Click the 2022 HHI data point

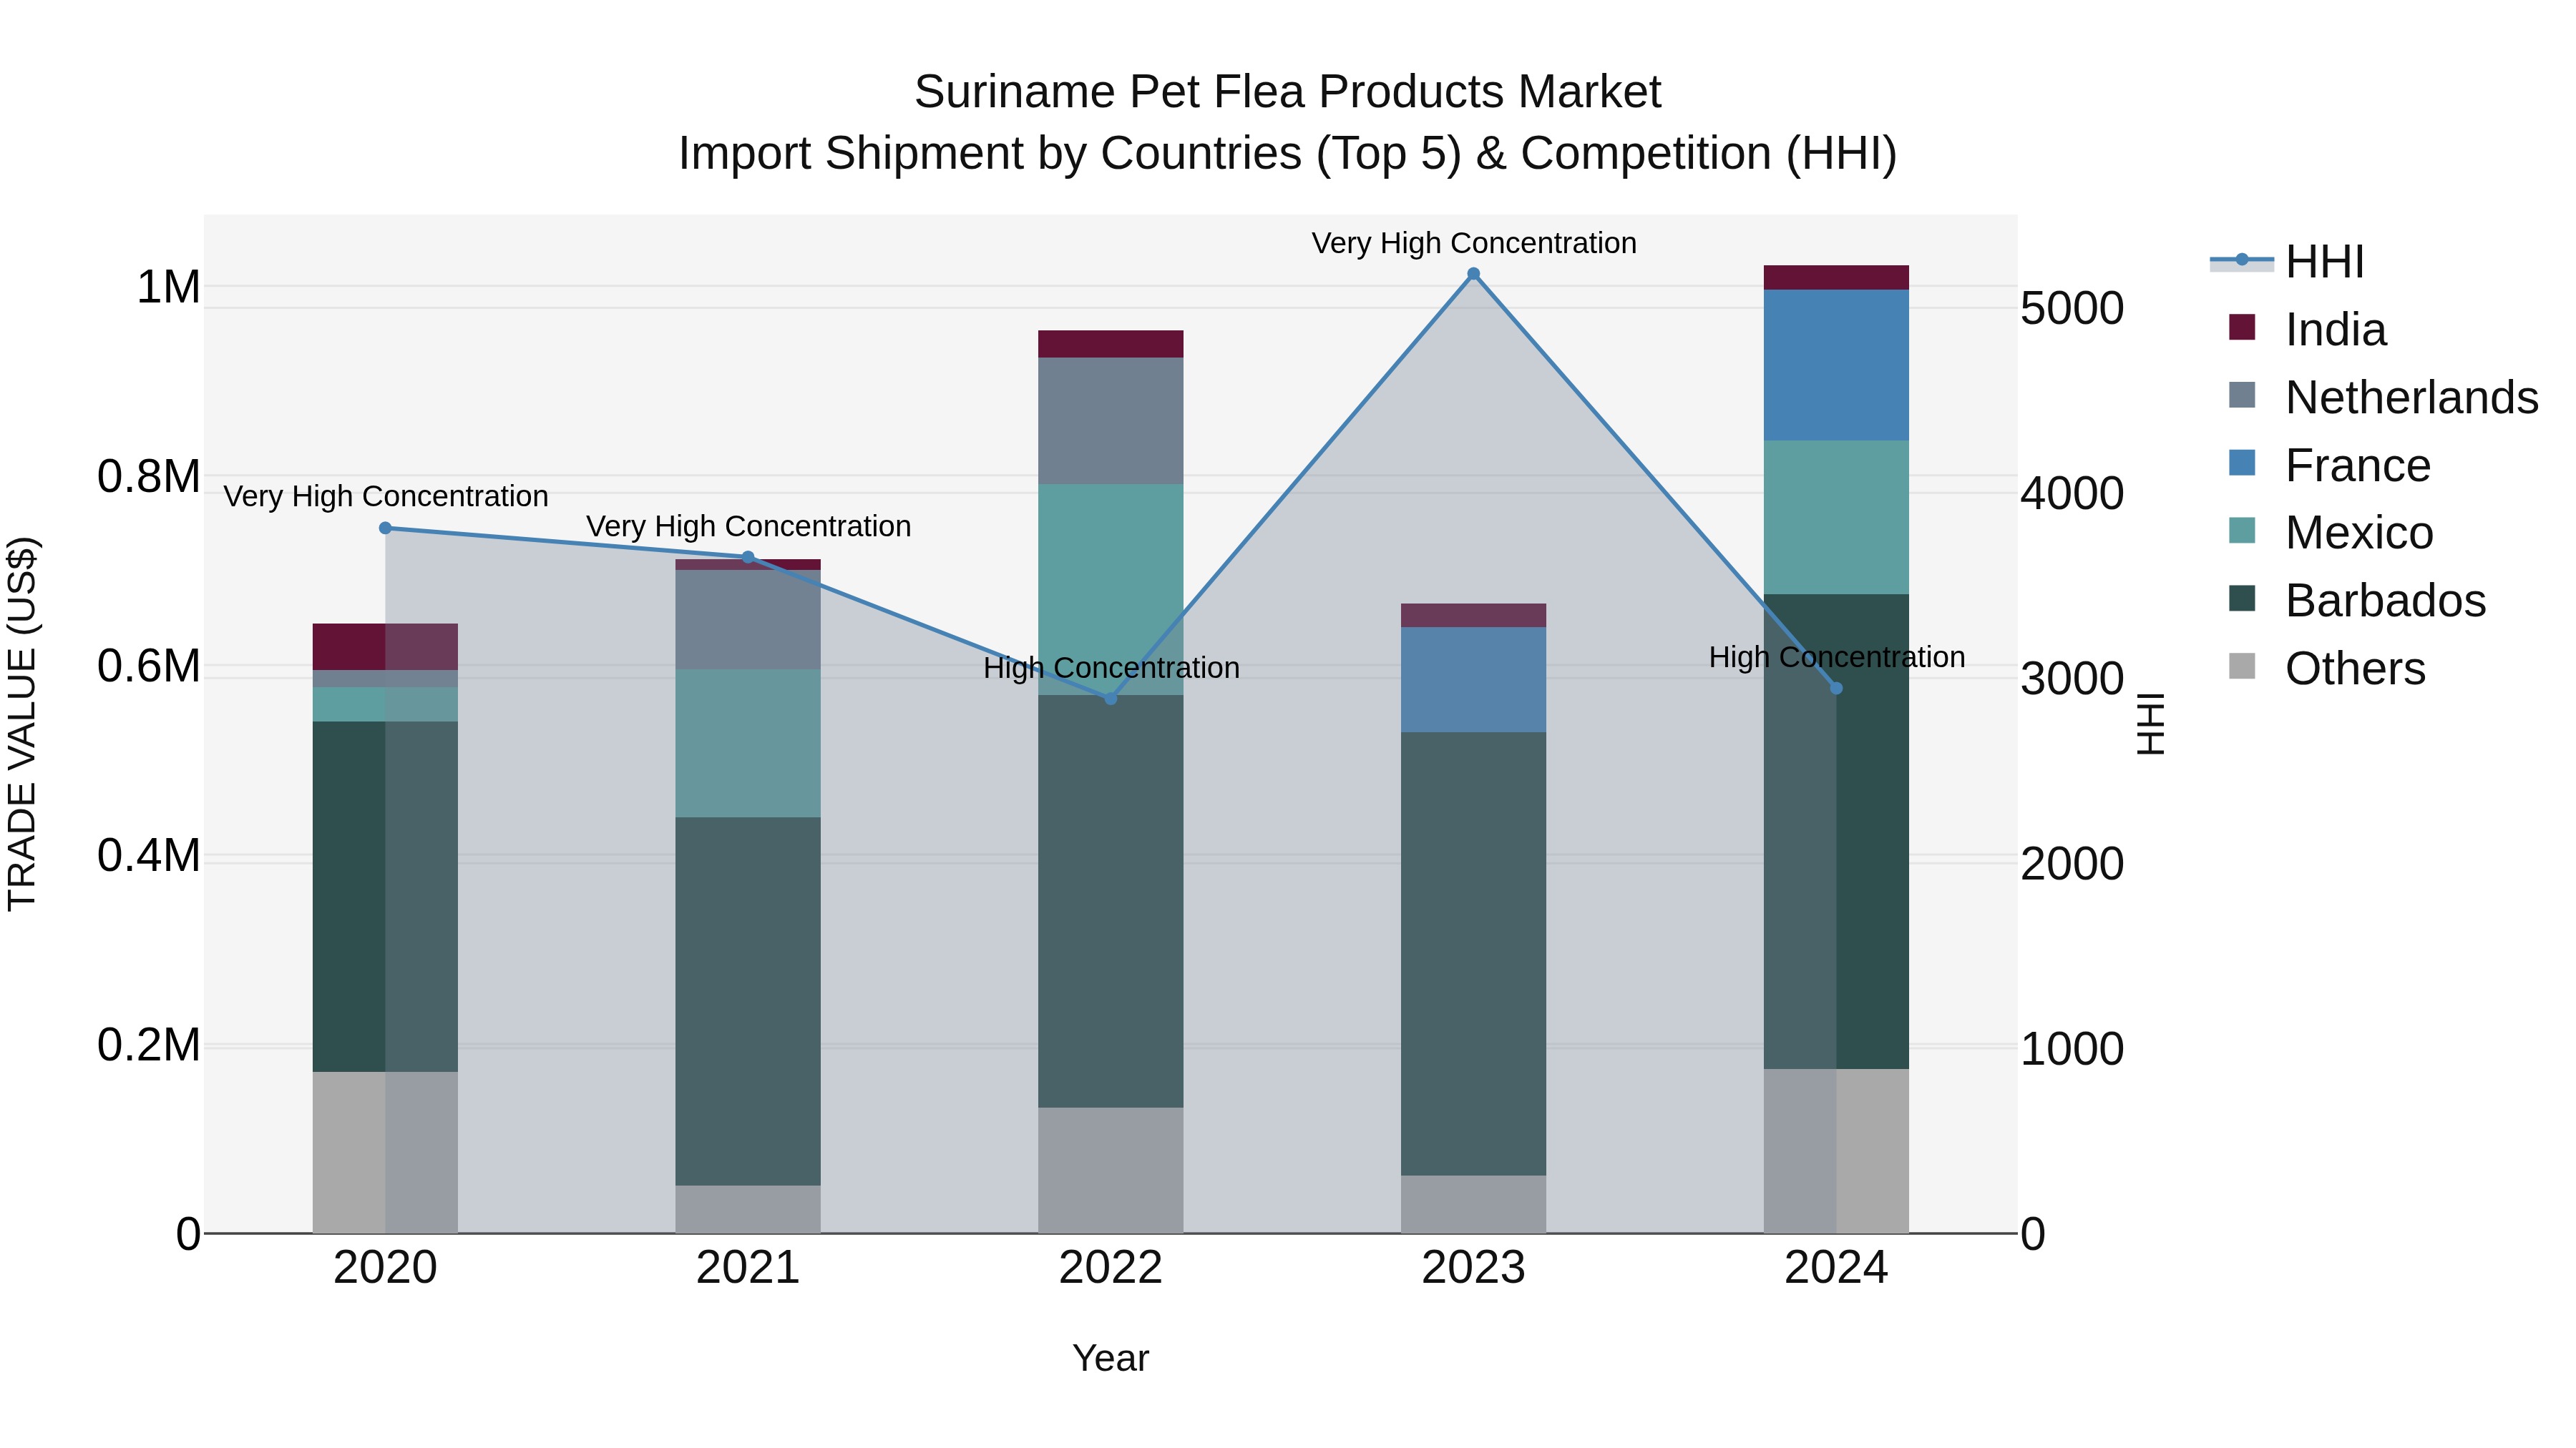(x=1110, y=697)
